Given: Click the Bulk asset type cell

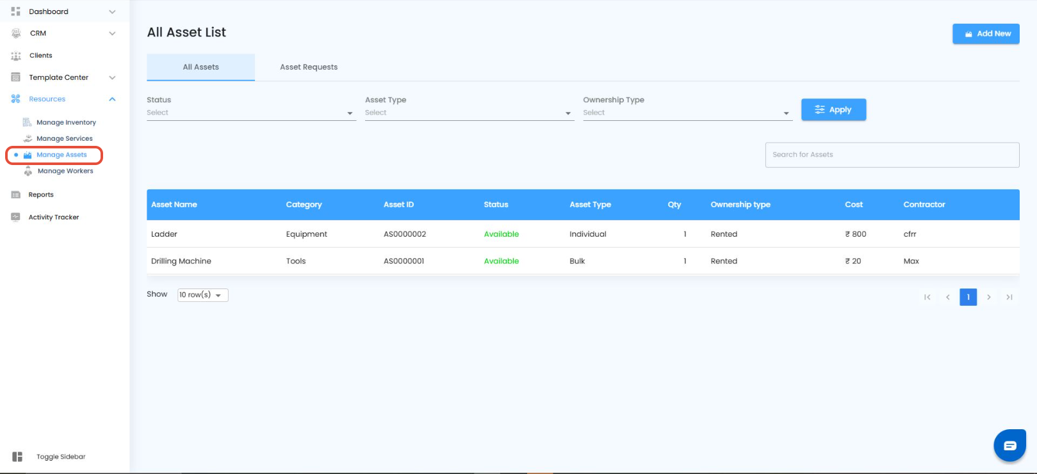Looking at the screenshot, I should pyautogui.click(x=577, y=261).
